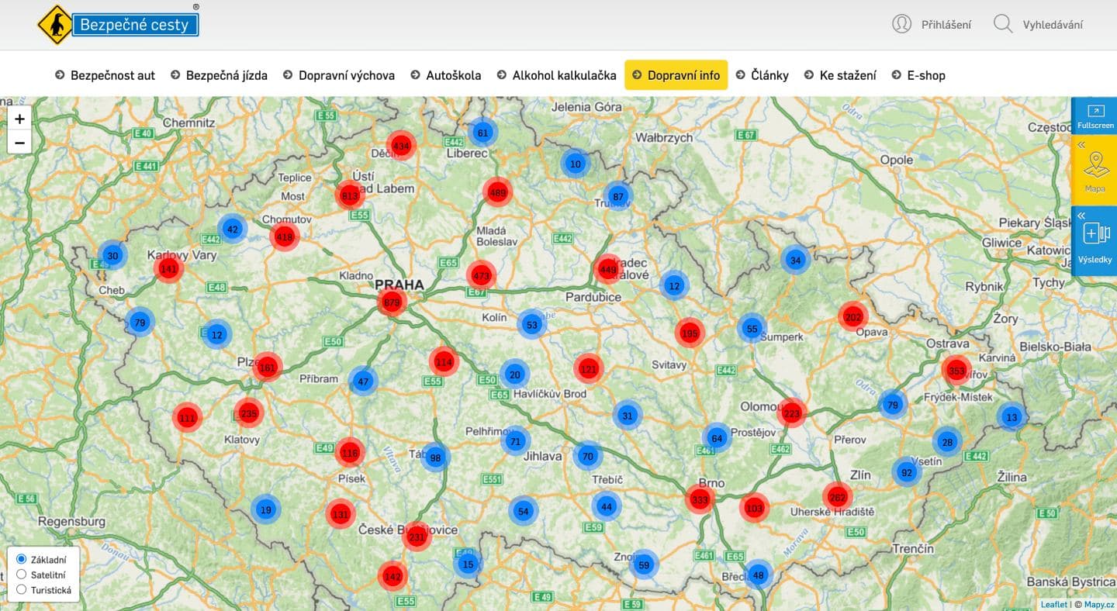Open the Mapa map-pin panel icon

(x=1094, y=170)
